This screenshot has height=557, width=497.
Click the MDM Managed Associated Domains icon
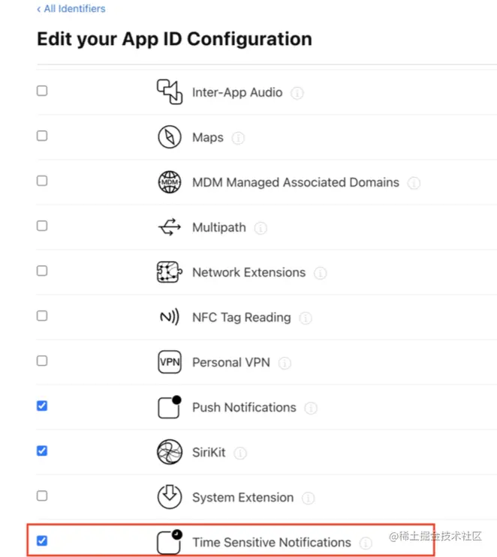pyautogui.click(x=169, y=182)
